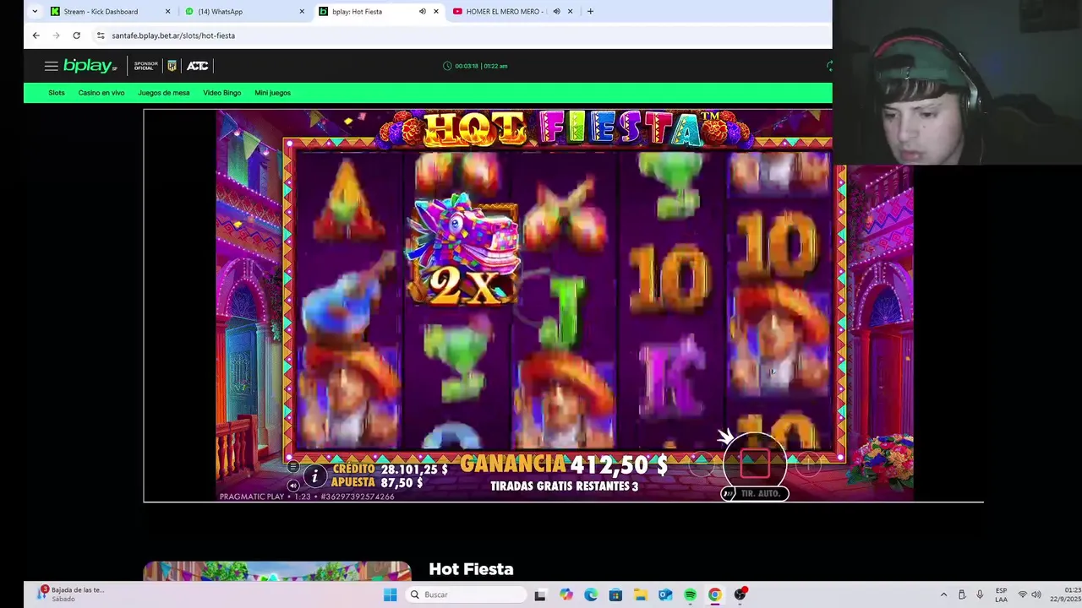View site information icon in address bar

[x=101, y=35]
